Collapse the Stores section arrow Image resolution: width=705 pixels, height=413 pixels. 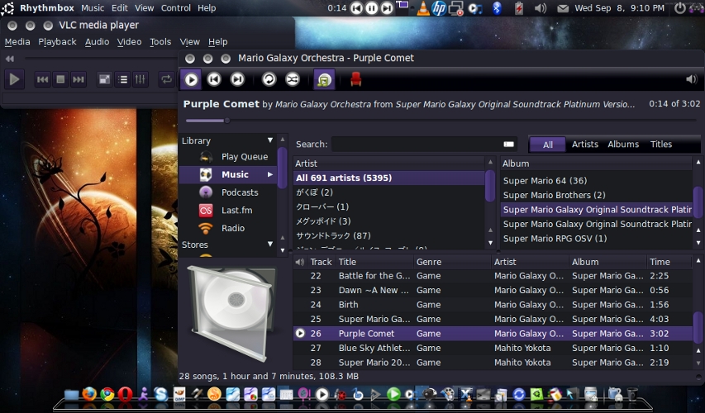[x=269, y=244]
